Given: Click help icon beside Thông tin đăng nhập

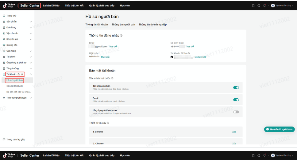Looking at the screenshot, I should [x=121, y=35].
